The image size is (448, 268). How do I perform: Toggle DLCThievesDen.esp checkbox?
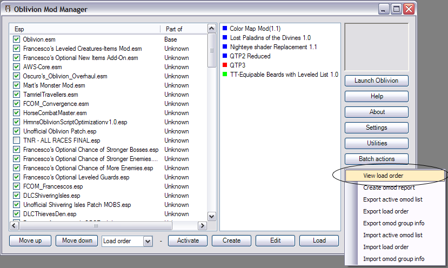point(16,214)
